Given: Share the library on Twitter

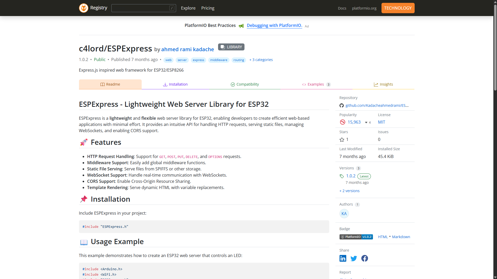Looking at the screenshot, I should 354,258.
